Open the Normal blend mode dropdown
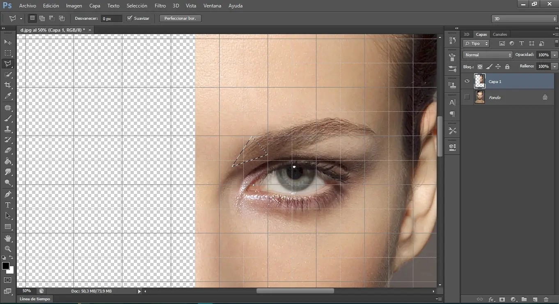This screenshot has height=304, width=559. pos(488,55)
